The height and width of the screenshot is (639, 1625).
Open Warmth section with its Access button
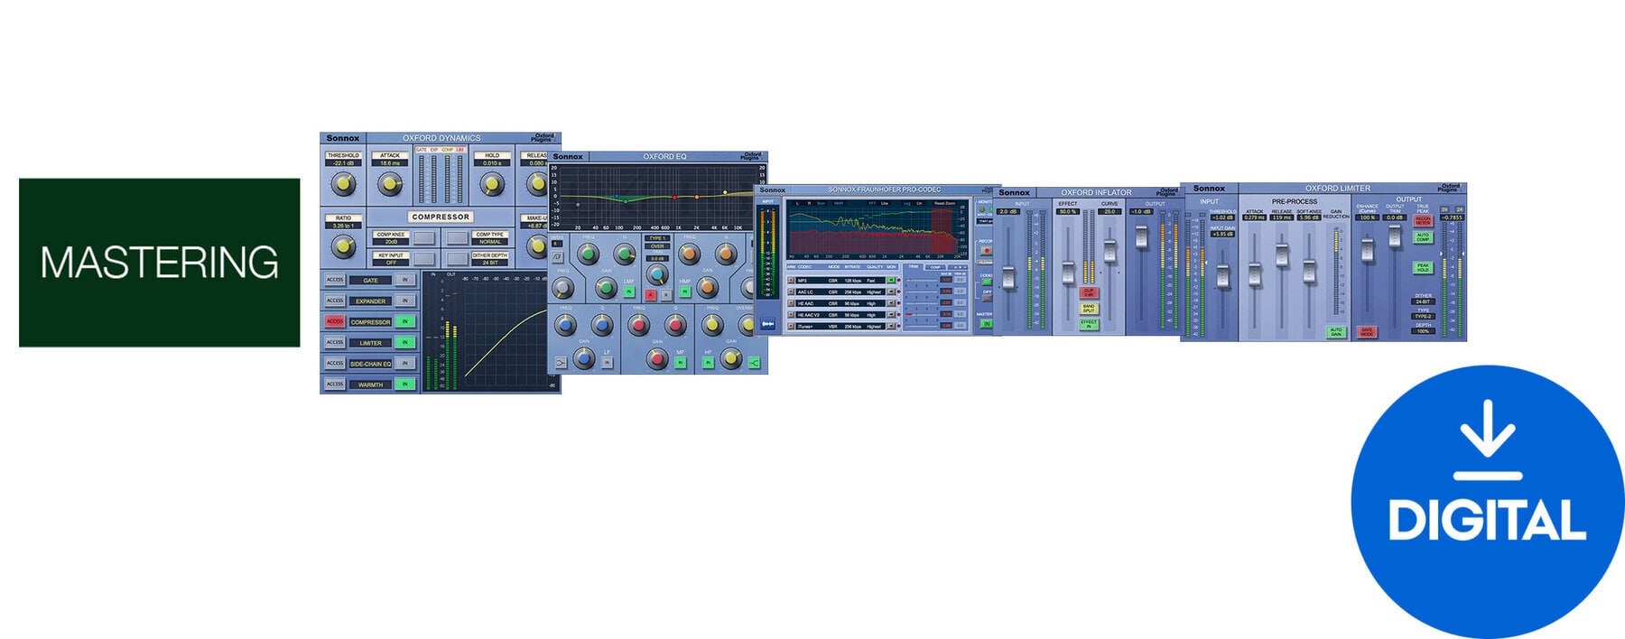click(x=335, y=384)
